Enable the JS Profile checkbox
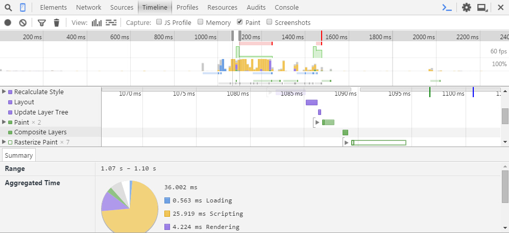 pos(160,22)
